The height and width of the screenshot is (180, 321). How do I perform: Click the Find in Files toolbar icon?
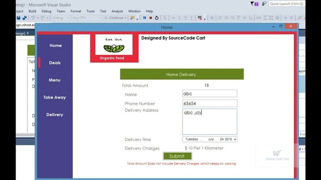(132, 18)
